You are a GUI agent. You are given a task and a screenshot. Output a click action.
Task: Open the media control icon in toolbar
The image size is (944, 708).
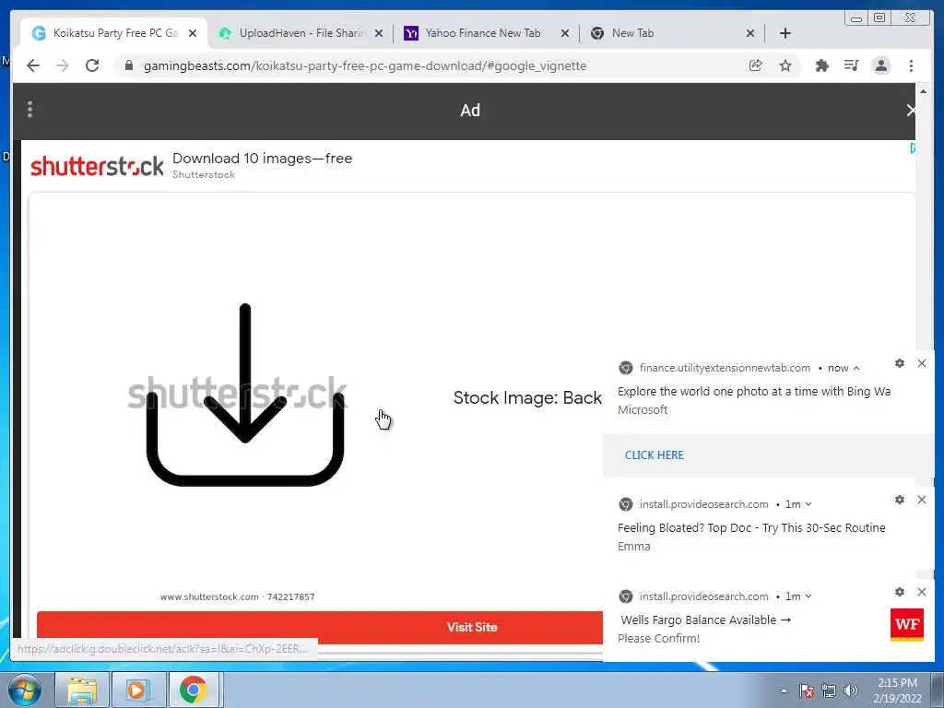[851, 65]
